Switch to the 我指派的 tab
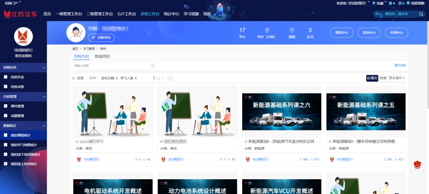 click(x=102, y=56)
